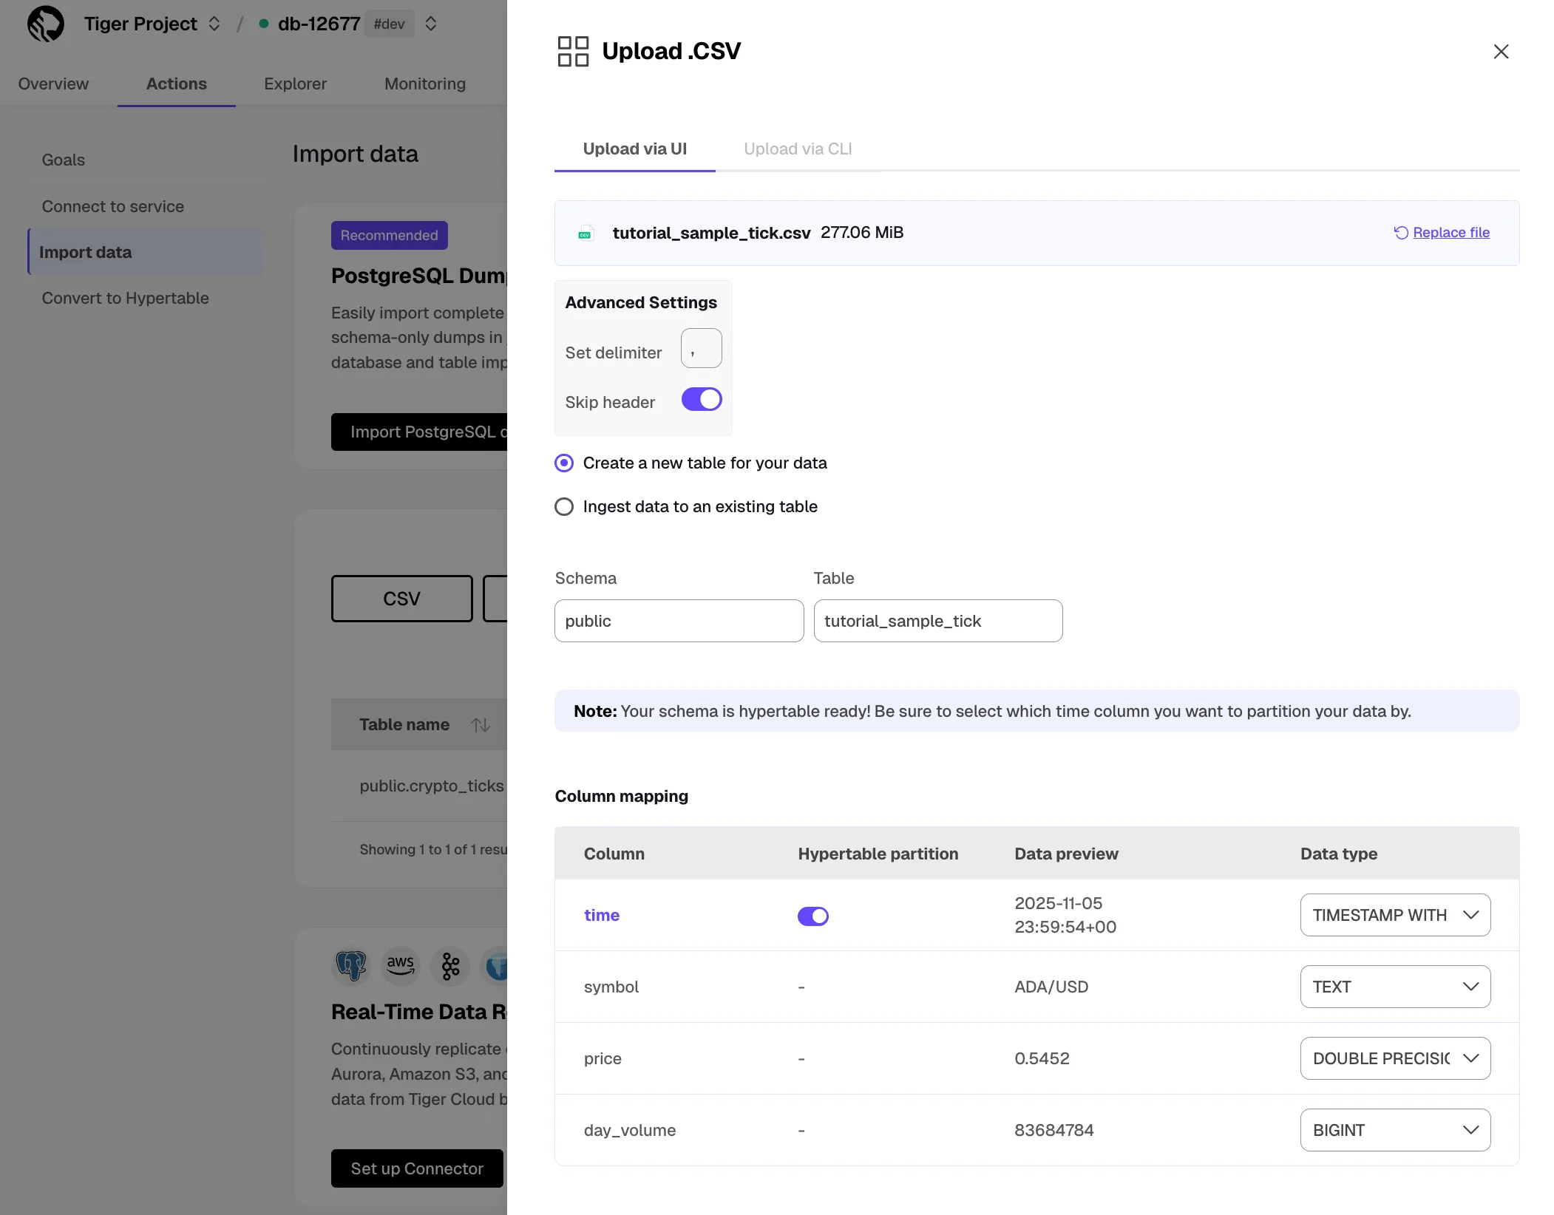
Task: Open the Actions tab
Action: [176, 84]
